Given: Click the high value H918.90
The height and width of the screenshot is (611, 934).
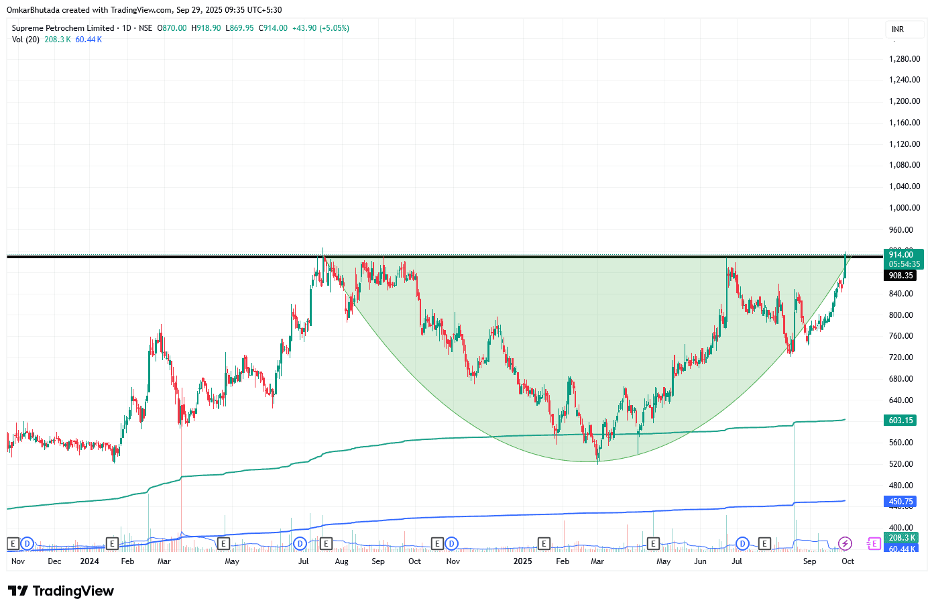Looking at the screenshot, I should click(x=206, y=28).
